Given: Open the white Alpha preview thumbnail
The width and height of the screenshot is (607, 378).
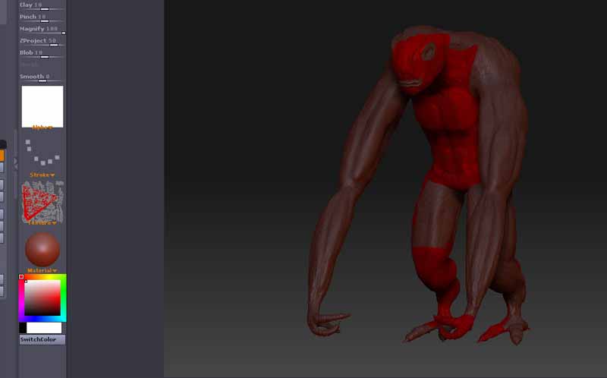Looking at the screenshot, I should click(42, 105).
